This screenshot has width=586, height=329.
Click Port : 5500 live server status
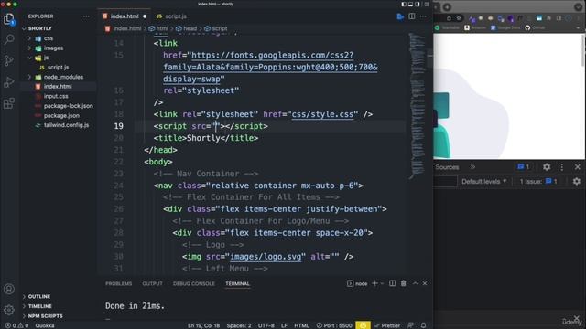click(x=334, y=325)
